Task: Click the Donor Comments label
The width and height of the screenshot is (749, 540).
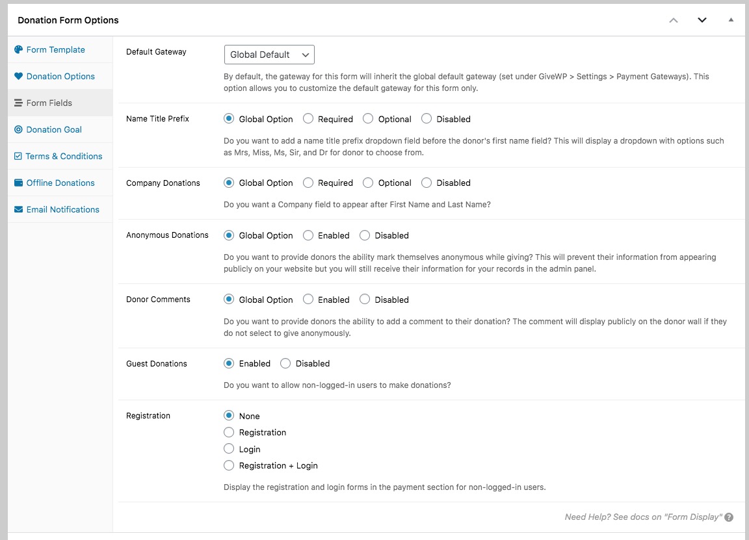Action: (158, 300)
